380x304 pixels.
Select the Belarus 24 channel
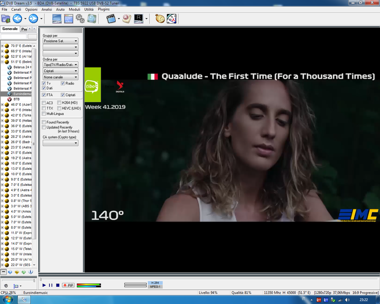coord(22,67)
